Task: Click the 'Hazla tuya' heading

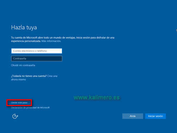Action: [x=24, y=28]
